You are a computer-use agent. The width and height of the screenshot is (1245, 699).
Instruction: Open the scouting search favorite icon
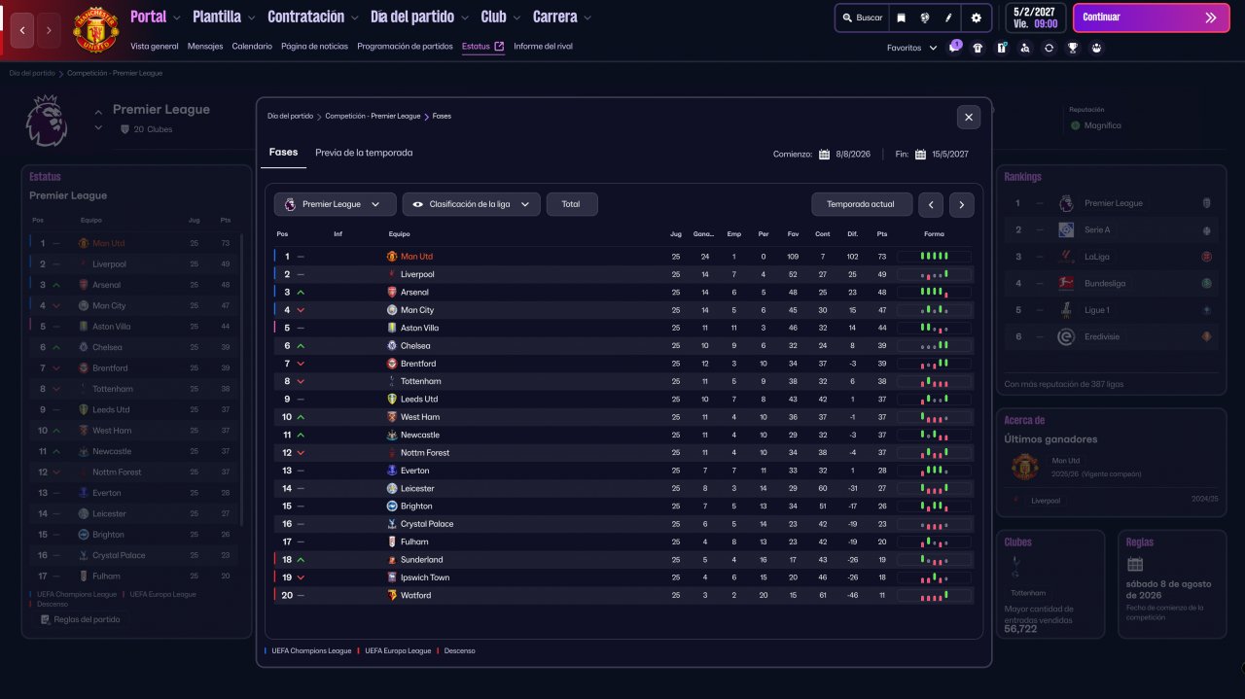click(x=1025, y=48)
